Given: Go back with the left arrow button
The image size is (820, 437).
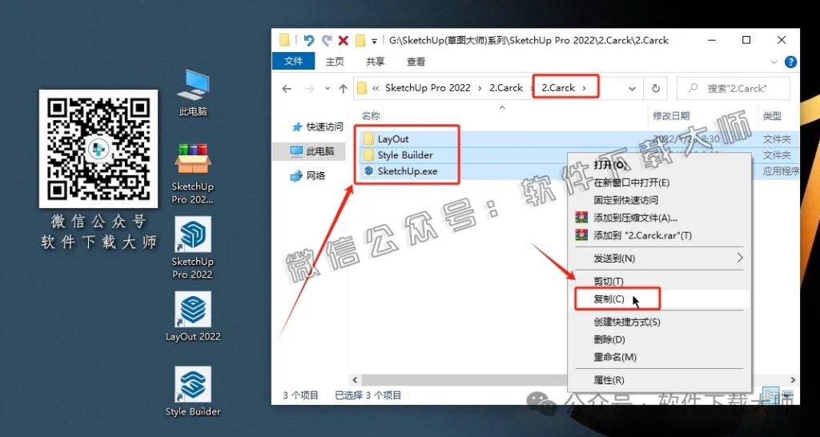Looking at the screenshot, I should [x=286, y=88].
